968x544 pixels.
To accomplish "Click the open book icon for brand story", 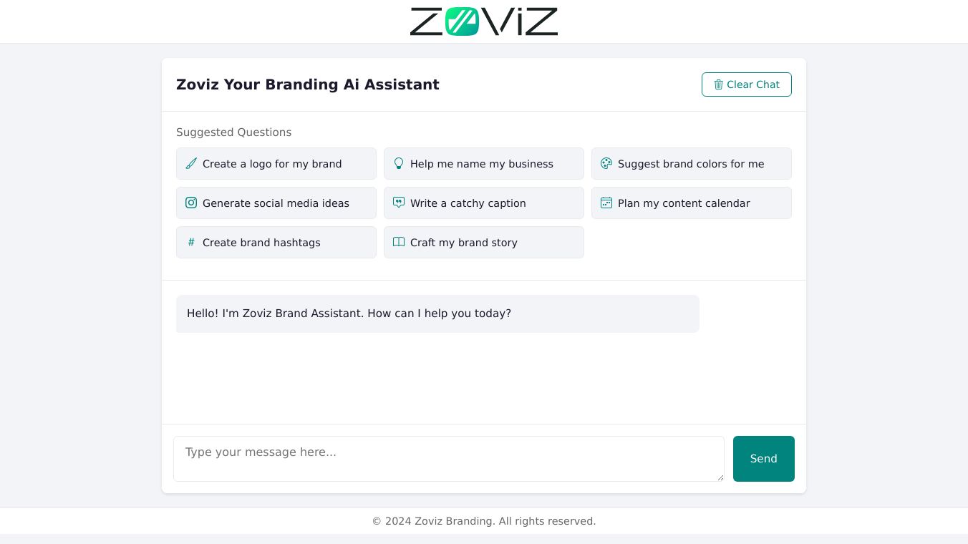I will [399, 242].
